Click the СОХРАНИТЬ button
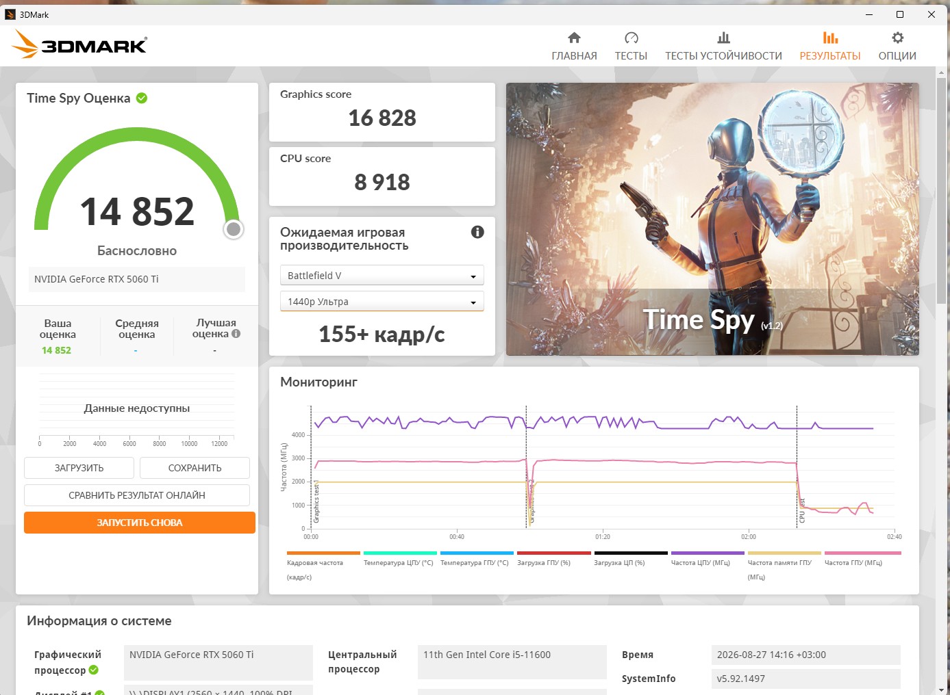950x695 pixels. tap(195, 468)
